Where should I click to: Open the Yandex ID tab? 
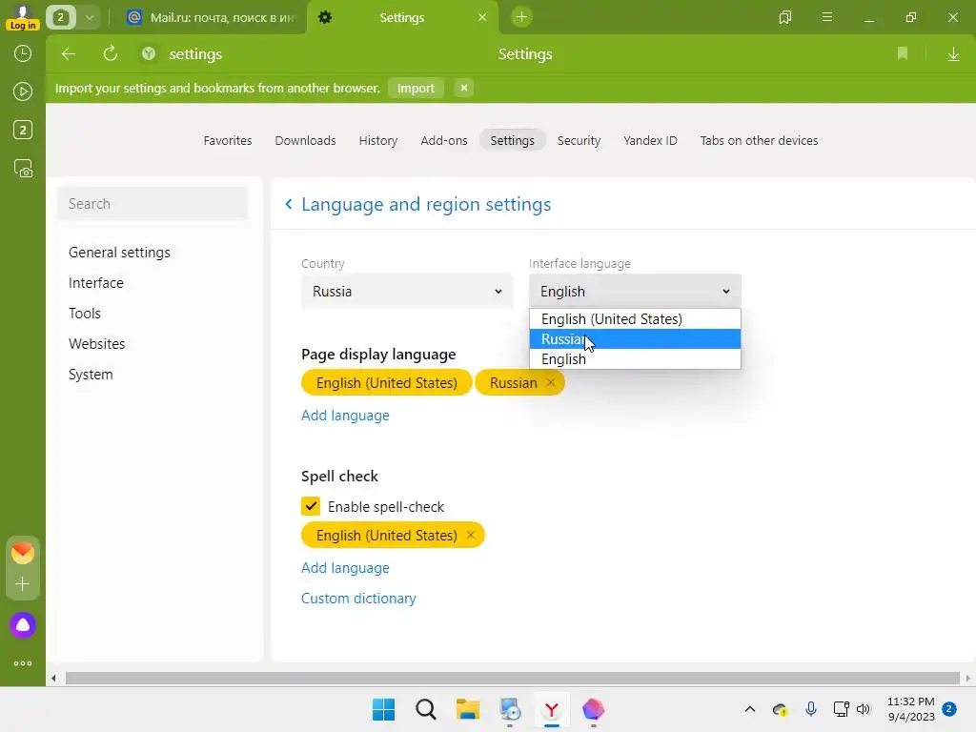pos(650,141)
